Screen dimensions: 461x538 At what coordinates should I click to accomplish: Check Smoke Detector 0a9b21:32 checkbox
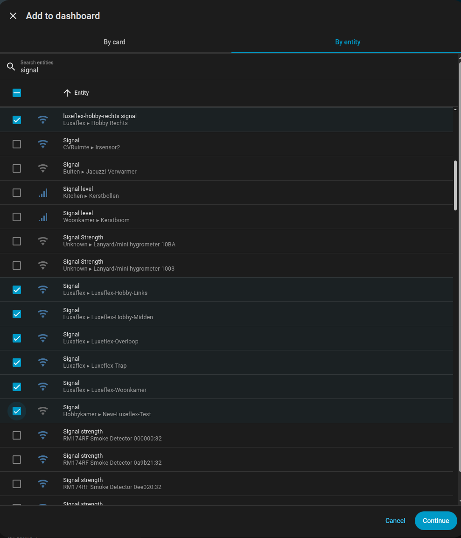[17, 460]
